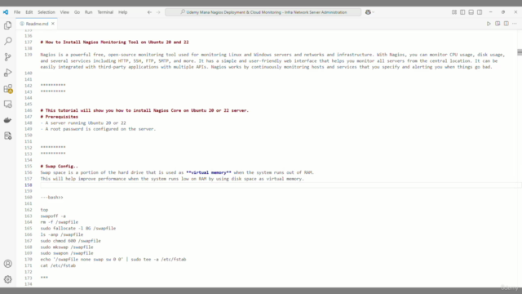522x294 pixels.
Task: Click the heading 'How to Install Nagios Monitoring Tool'
Action: pos(114,42)
